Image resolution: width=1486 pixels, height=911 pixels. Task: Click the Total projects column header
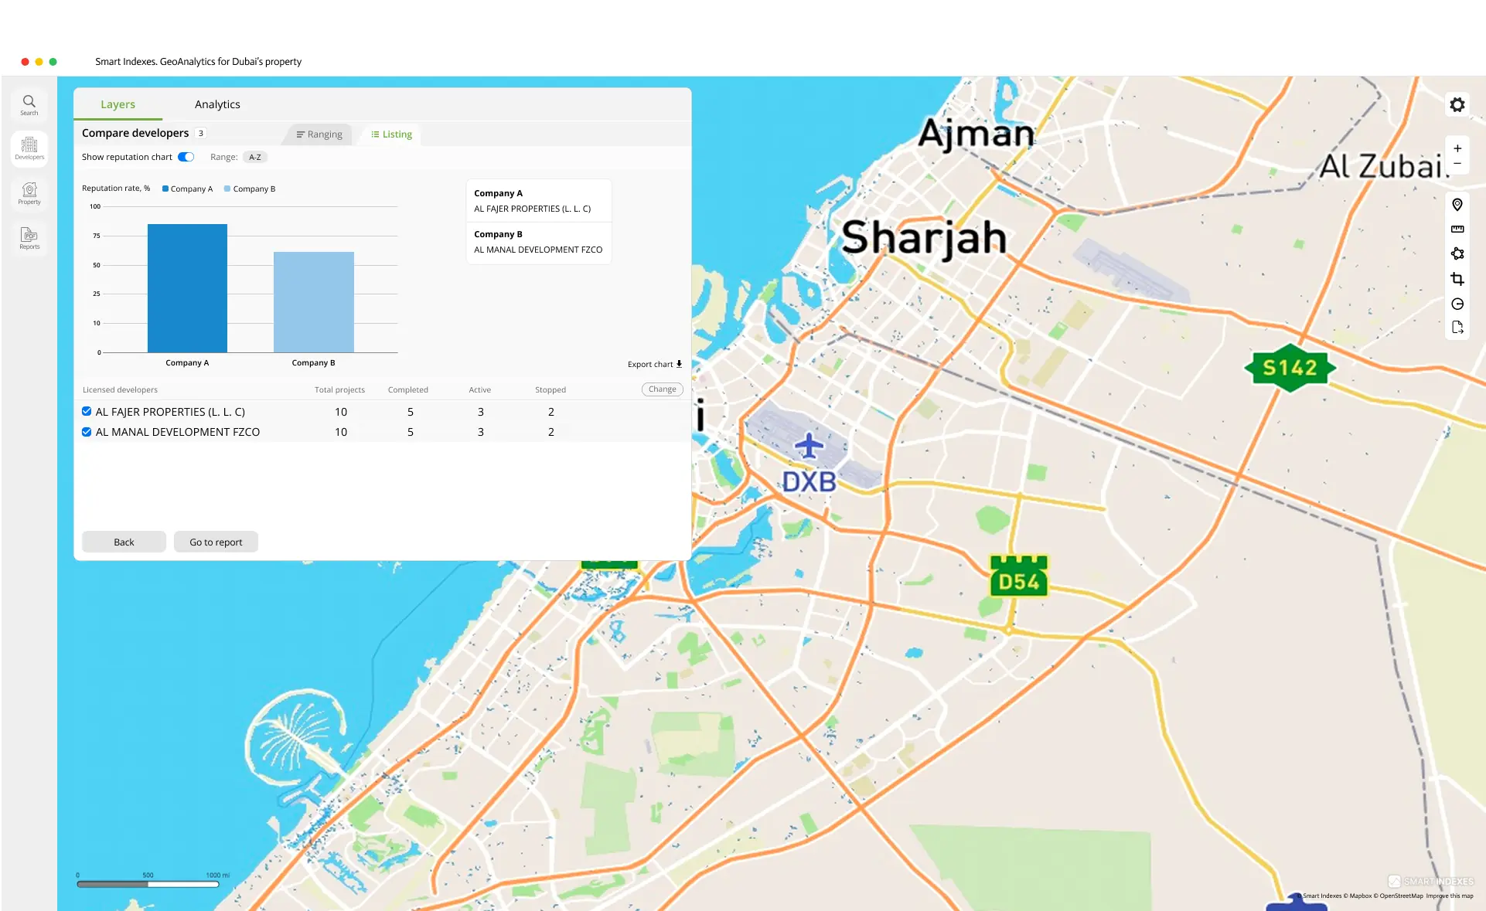pyautogui.click(x=339, y=389)
